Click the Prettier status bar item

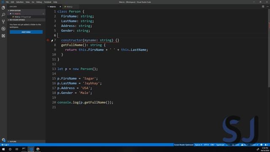pos(254,145)
